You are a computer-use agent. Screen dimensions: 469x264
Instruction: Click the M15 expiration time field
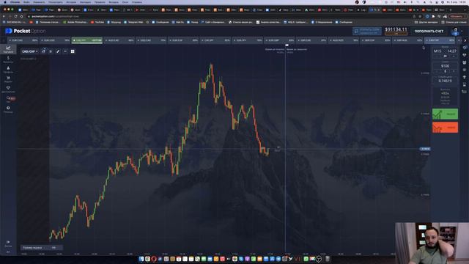coord(445,51)
